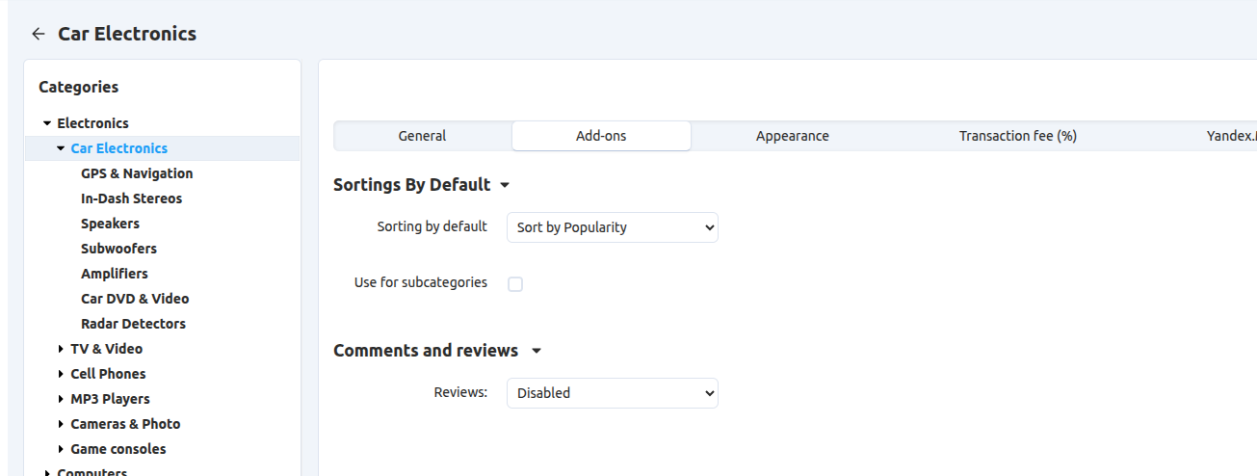This screenshot has width=1257, height=476.
Task: Open the In-Dash Stereos category
Action: [x=131, y=198]
